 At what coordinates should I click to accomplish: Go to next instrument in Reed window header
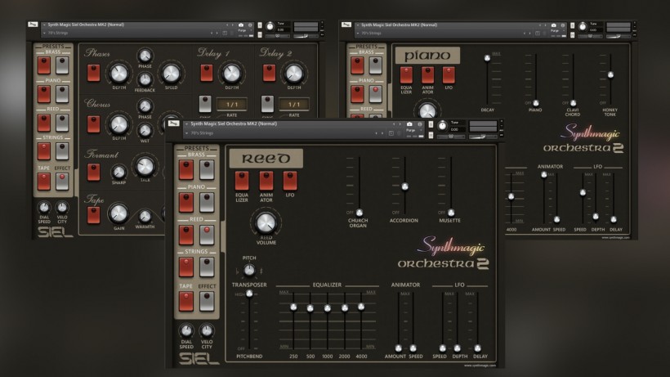[400, 124]
